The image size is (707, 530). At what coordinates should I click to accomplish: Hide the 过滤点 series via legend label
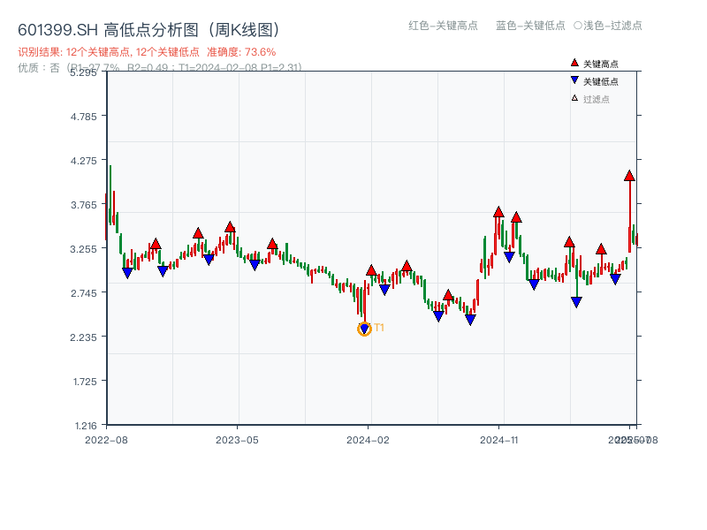point(597,99)
